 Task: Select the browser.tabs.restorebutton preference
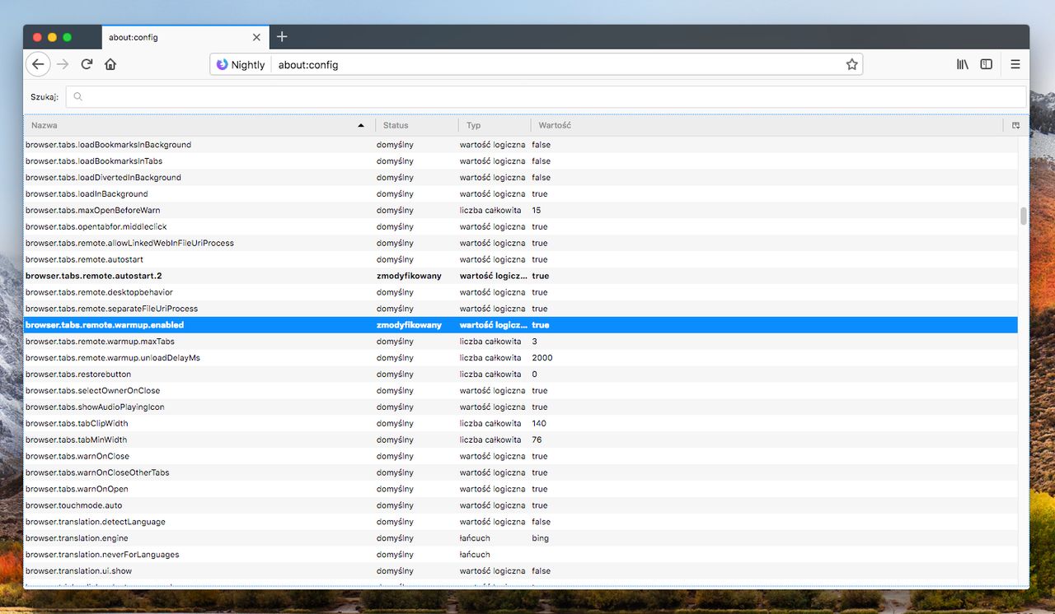point(521,374)
